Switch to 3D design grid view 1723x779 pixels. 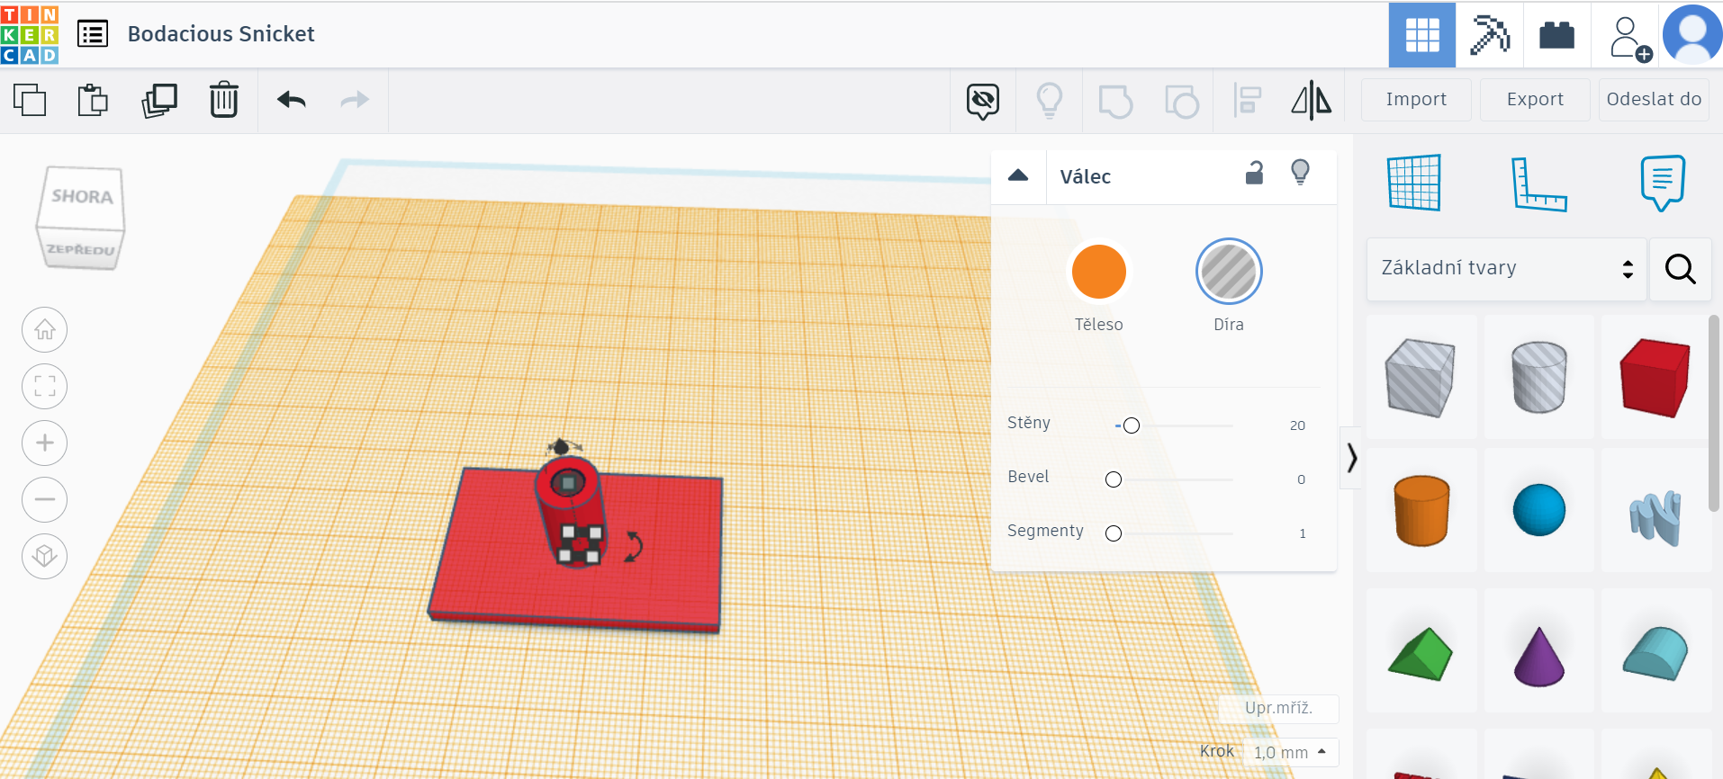pos(1422,35)
